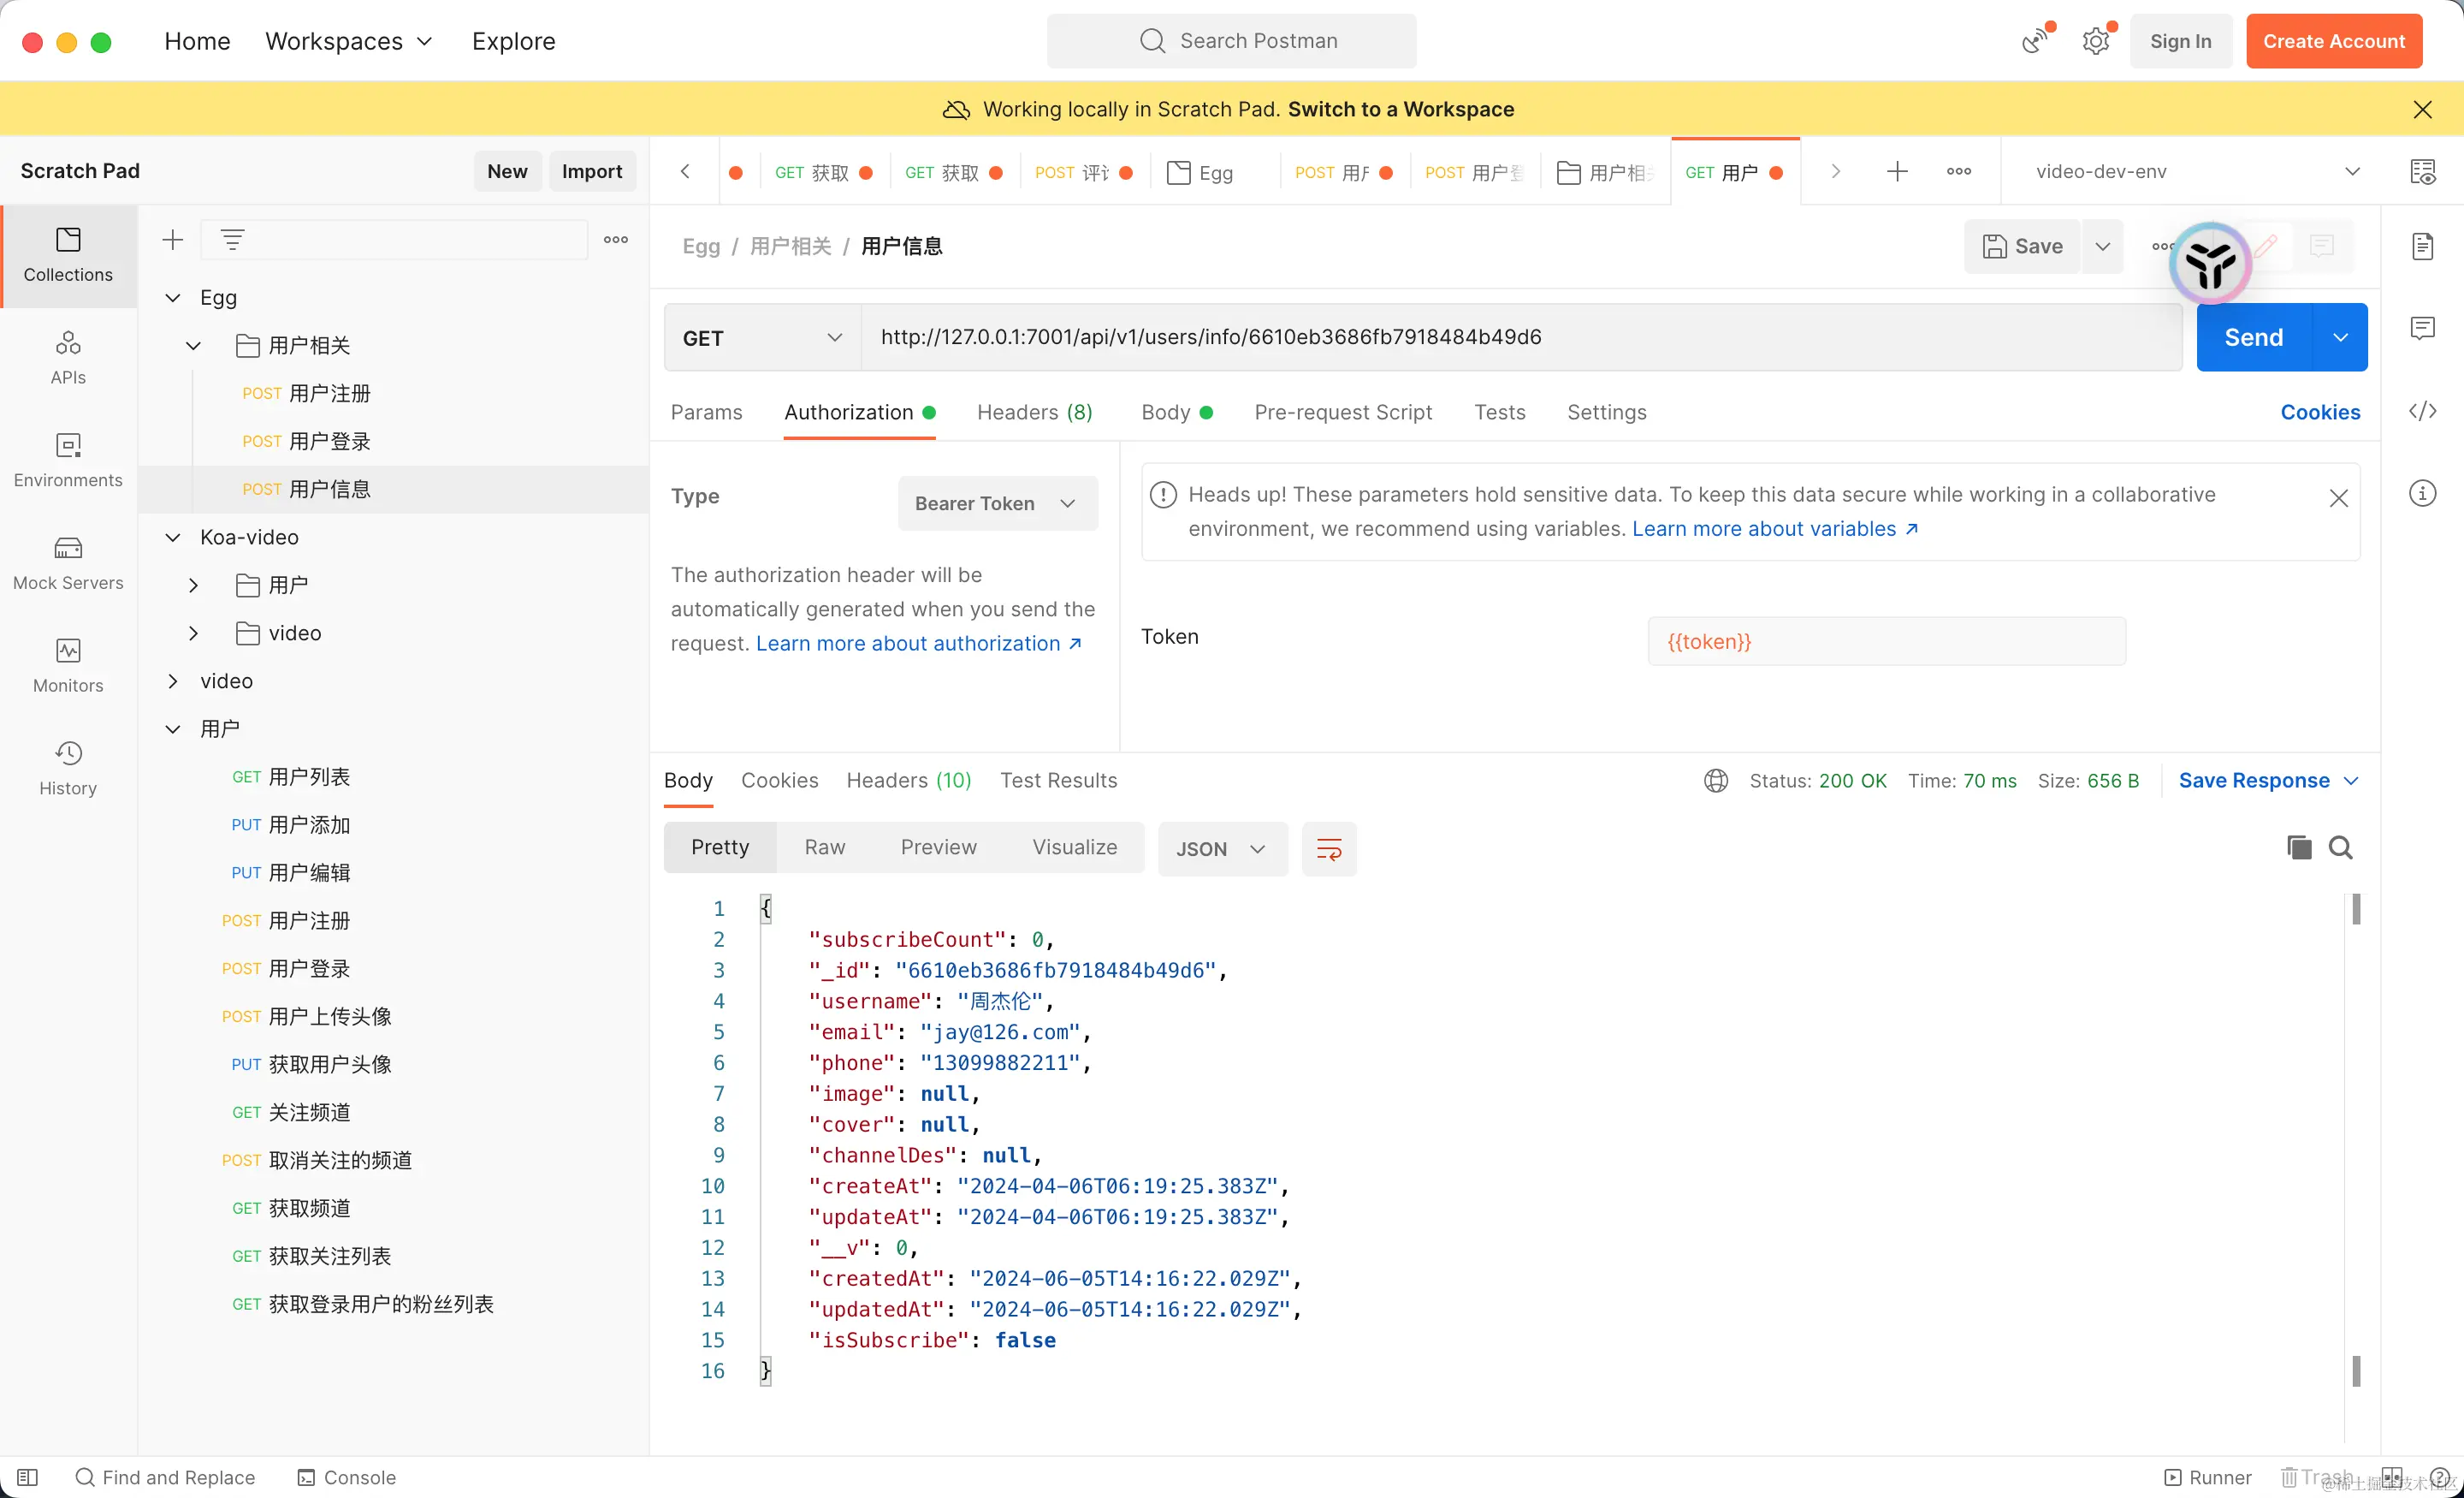Click the Send button

pyautogui.click(x=2253, y=338)
